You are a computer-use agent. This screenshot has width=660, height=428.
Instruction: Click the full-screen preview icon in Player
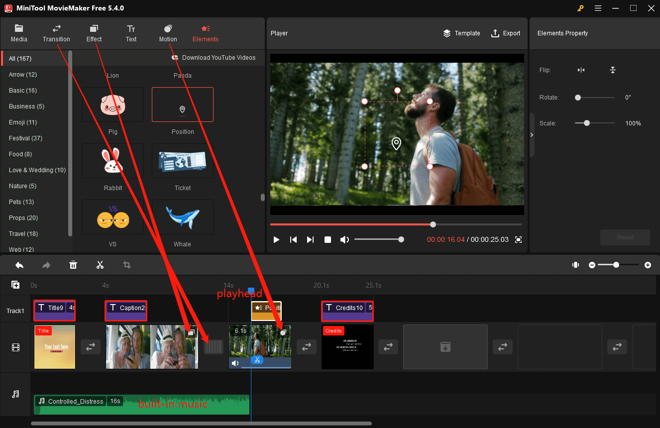pyautogui.click(x=518, y=239)
